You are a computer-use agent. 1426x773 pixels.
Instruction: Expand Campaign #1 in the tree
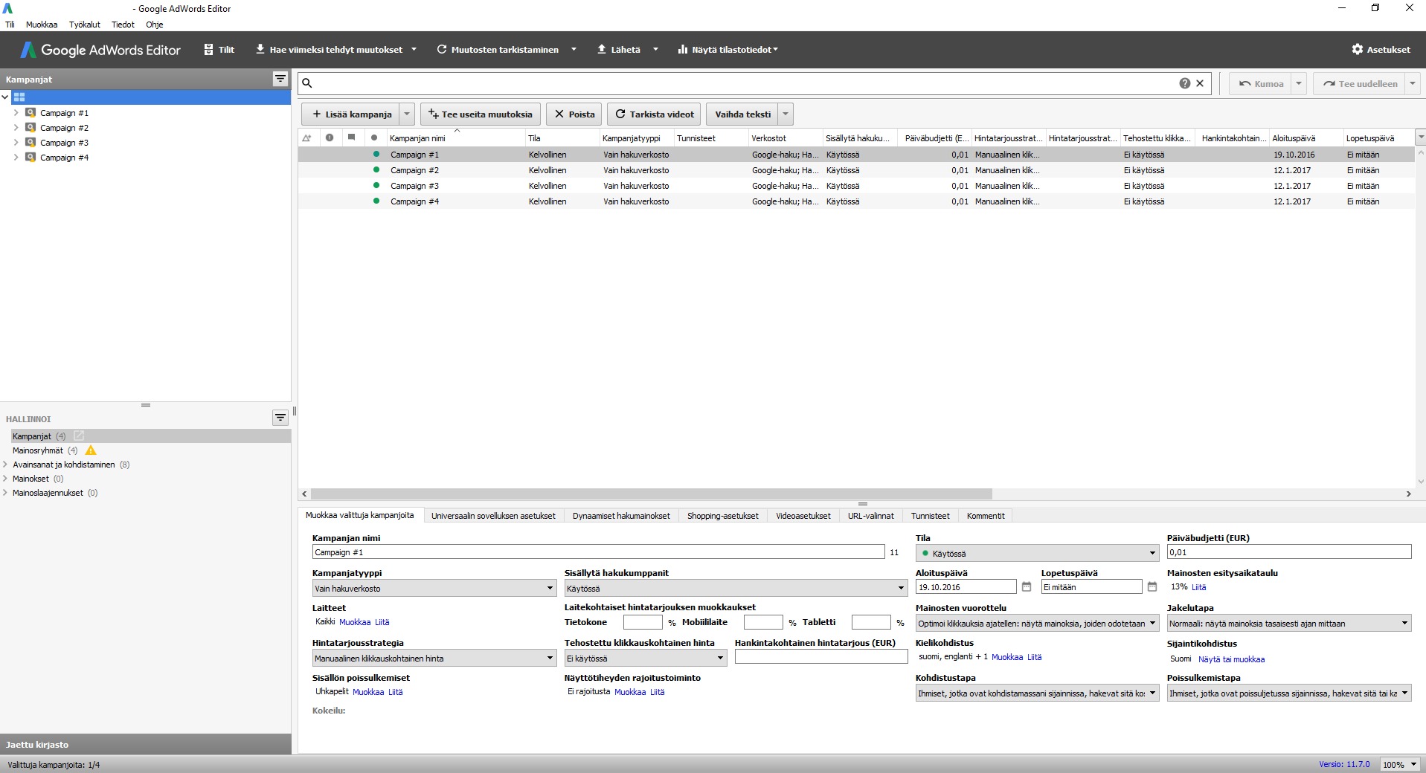[16, 113]
